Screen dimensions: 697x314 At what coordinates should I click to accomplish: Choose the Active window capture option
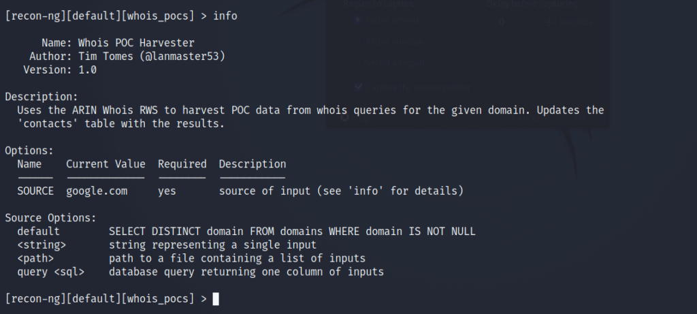[x=357, y=42]
